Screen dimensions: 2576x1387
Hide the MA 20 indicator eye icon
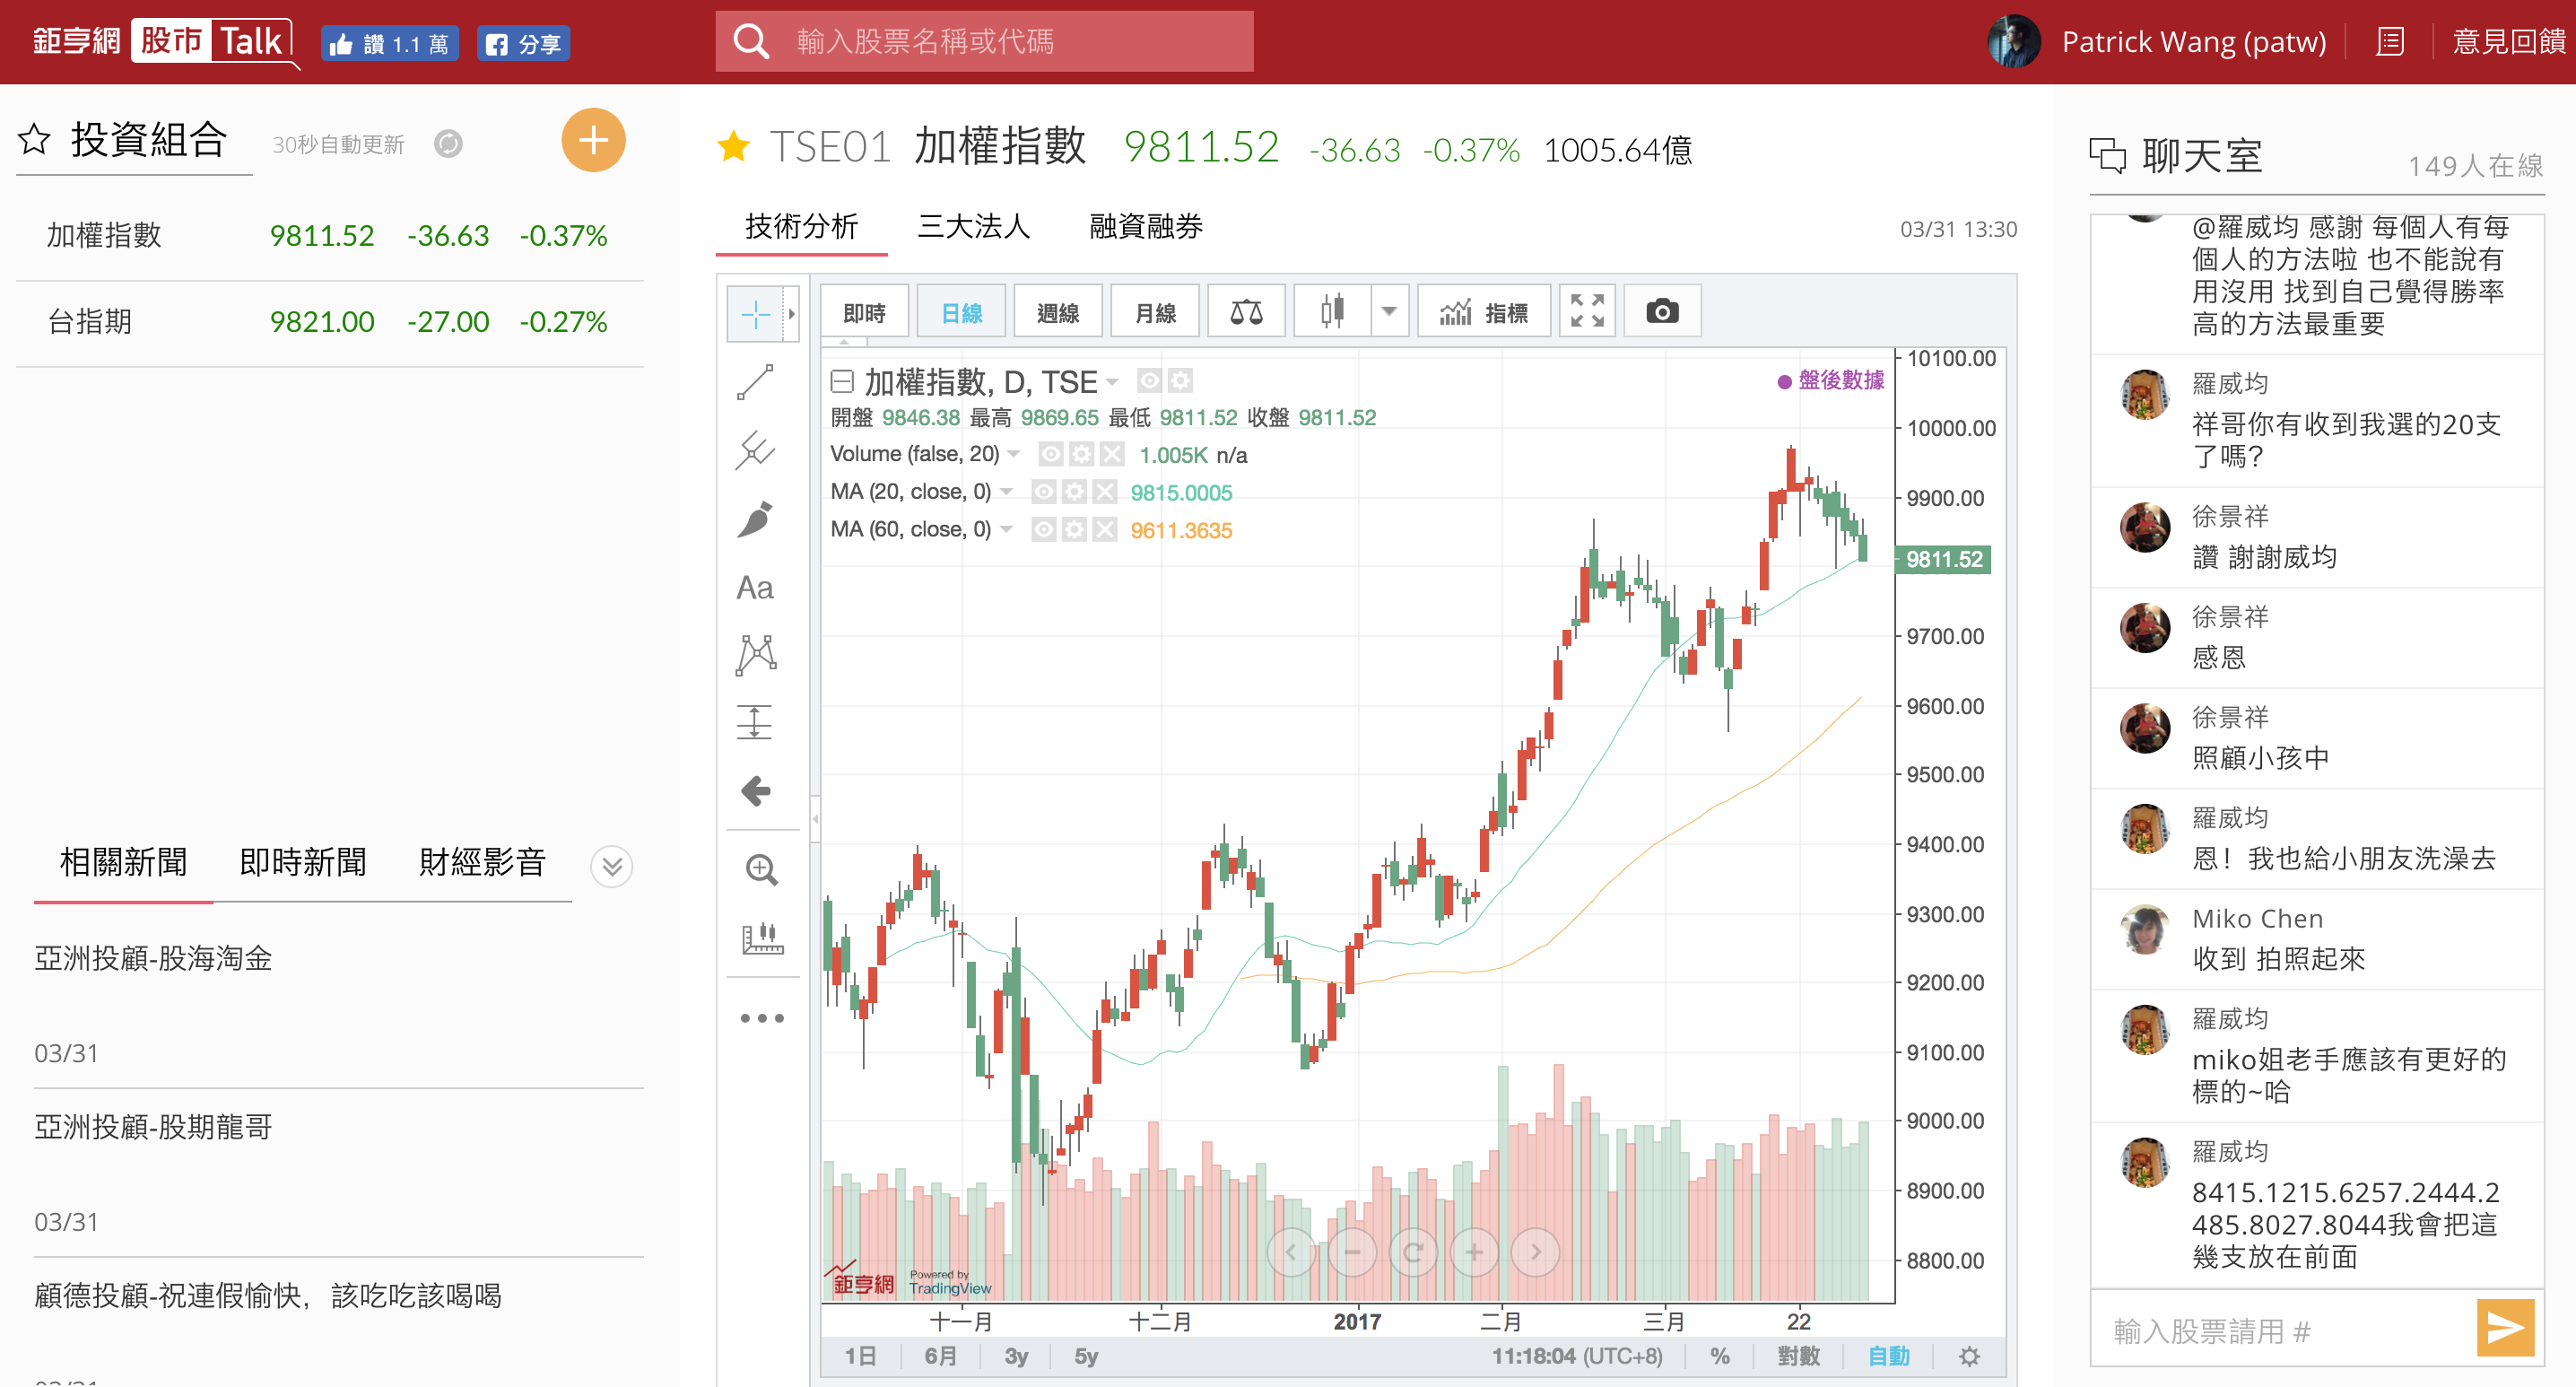pos(1043,491)
